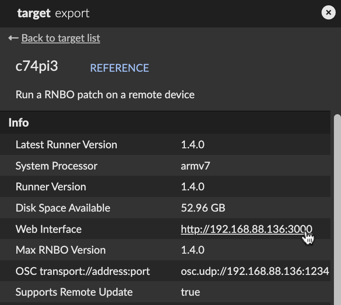Select the osc.udp://192.168.88.136:1234 address
This screenshot has width=341, height=305.
[x=255, y=271]
